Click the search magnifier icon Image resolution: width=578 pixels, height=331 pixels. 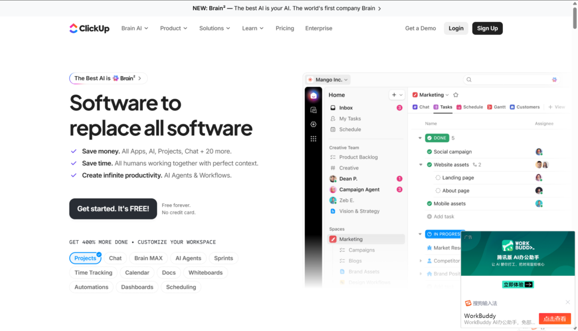coord(469,80)
